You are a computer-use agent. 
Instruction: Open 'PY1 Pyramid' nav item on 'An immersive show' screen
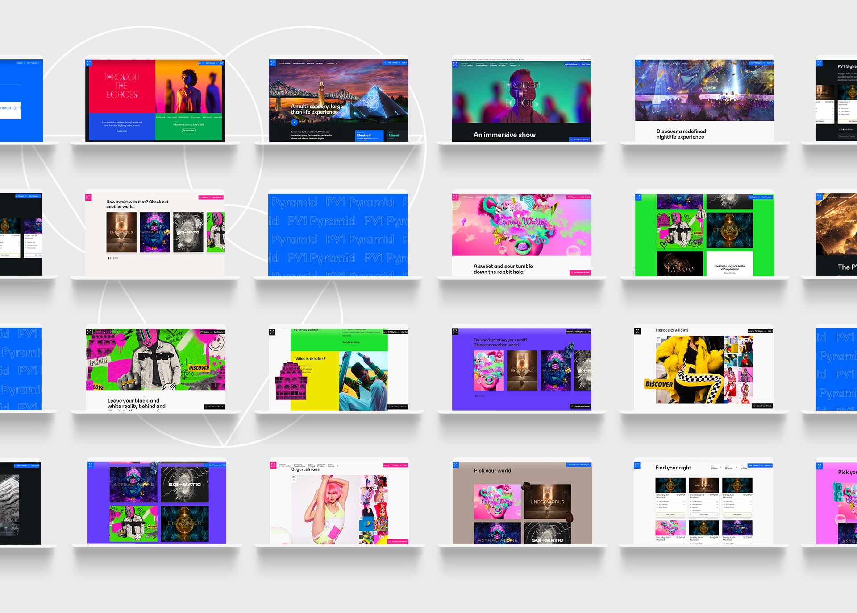coord(493,64)
